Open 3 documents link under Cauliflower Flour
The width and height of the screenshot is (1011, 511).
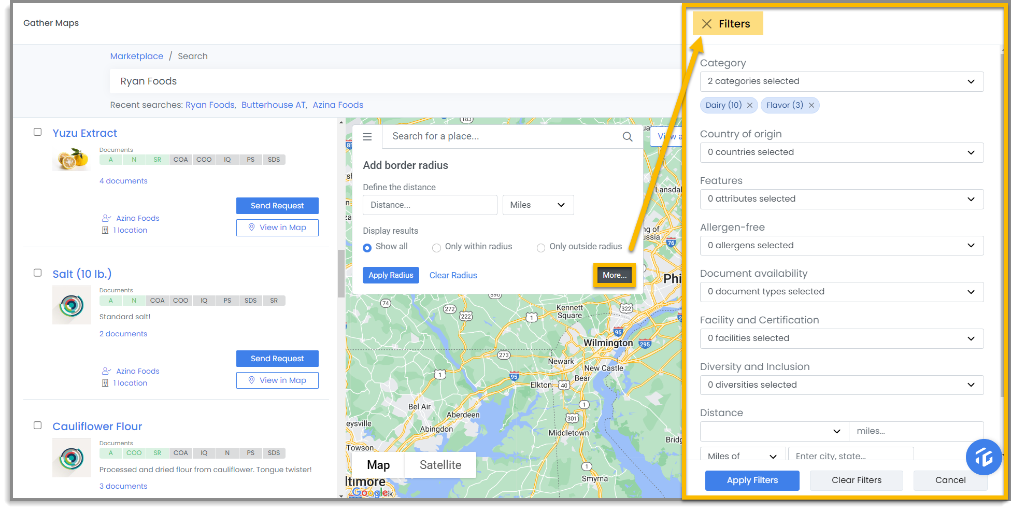(123, 486)
